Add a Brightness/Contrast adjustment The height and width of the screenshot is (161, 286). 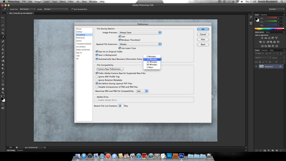[262, 38]
